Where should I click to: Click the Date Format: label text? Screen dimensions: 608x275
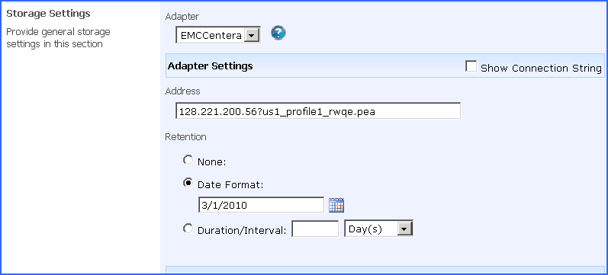(x=230, y=185)
